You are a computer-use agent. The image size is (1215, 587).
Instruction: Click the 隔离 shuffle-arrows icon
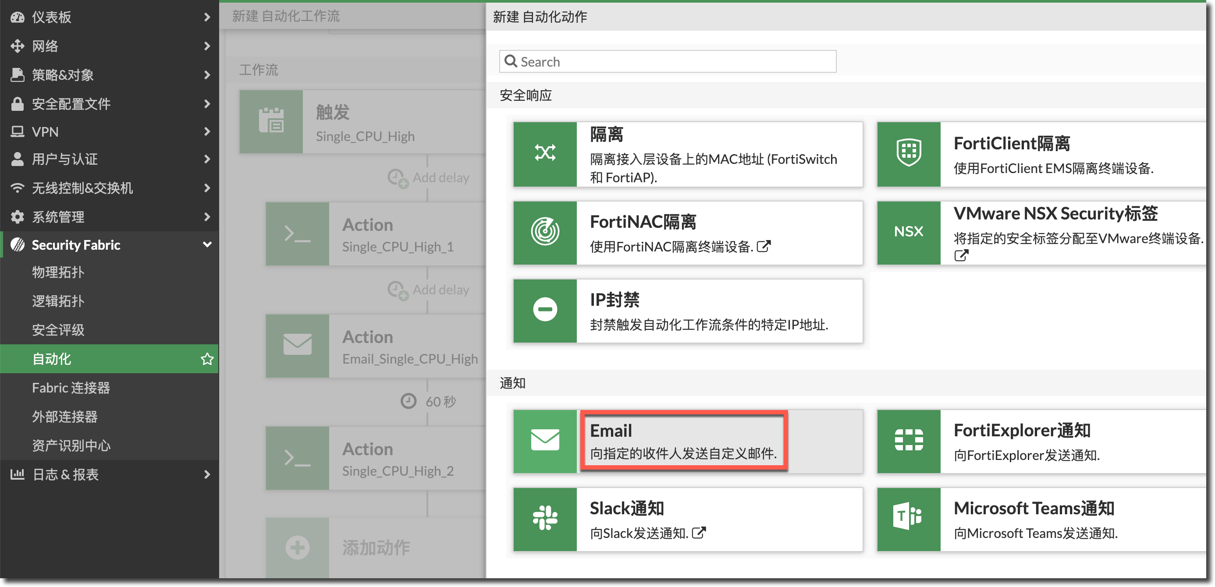click(545, 154)
